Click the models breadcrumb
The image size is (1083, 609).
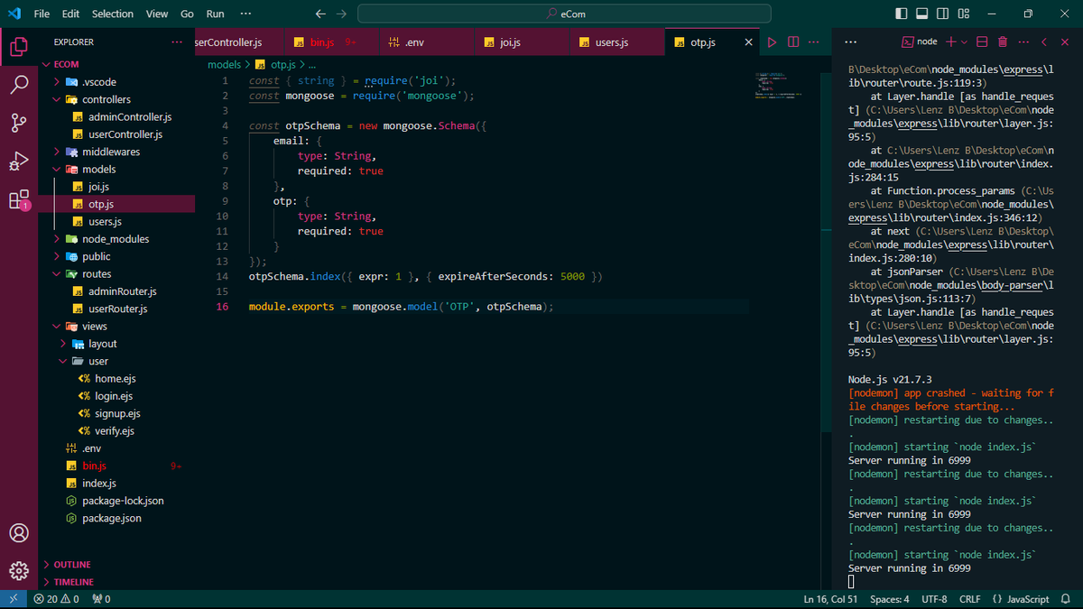tap(224, 65)
